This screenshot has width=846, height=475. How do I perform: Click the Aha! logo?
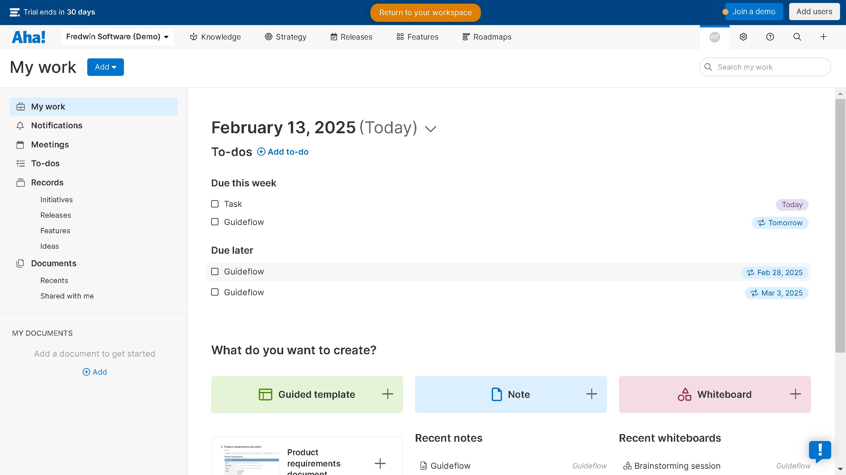[28, 37]
